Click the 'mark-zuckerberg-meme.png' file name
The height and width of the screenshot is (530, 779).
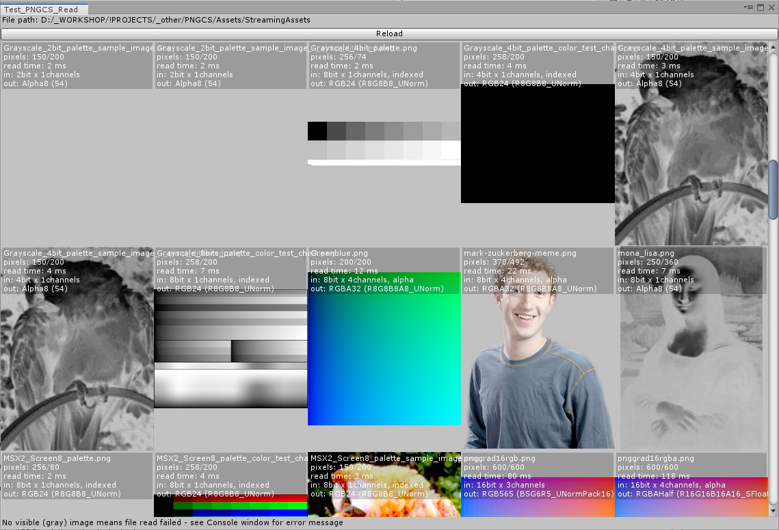tap(520, 253)
